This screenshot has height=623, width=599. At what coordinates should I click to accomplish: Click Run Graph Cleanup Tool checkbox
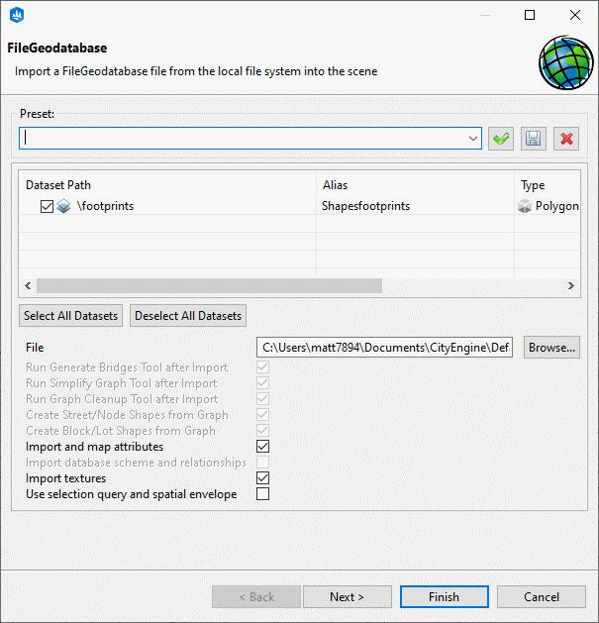(x=262, y=398)
